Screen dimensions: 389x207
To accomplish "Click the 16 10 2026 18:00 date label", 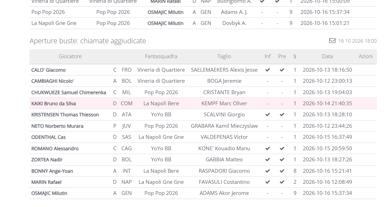I will 357,41.
